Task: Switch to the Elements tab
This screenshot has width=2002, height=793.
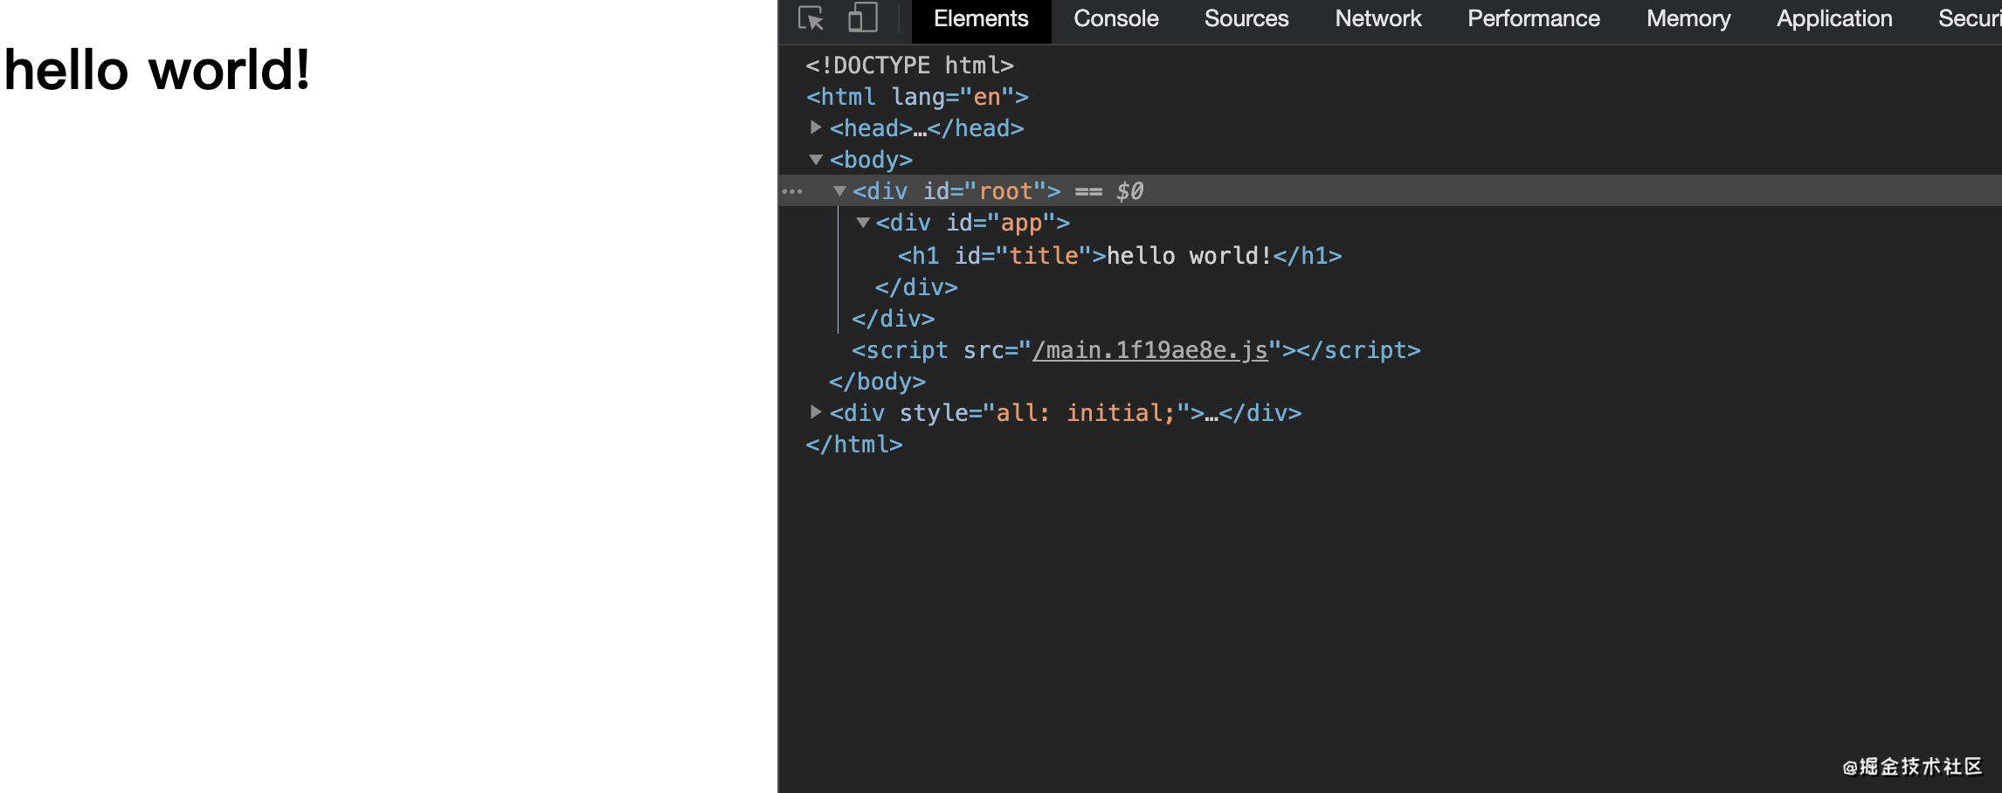Action: (981, 19)
